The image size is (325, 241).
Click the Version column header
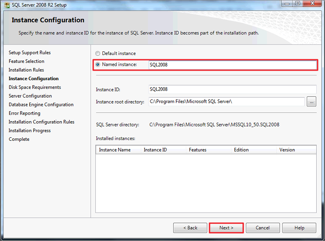point(296,150)
